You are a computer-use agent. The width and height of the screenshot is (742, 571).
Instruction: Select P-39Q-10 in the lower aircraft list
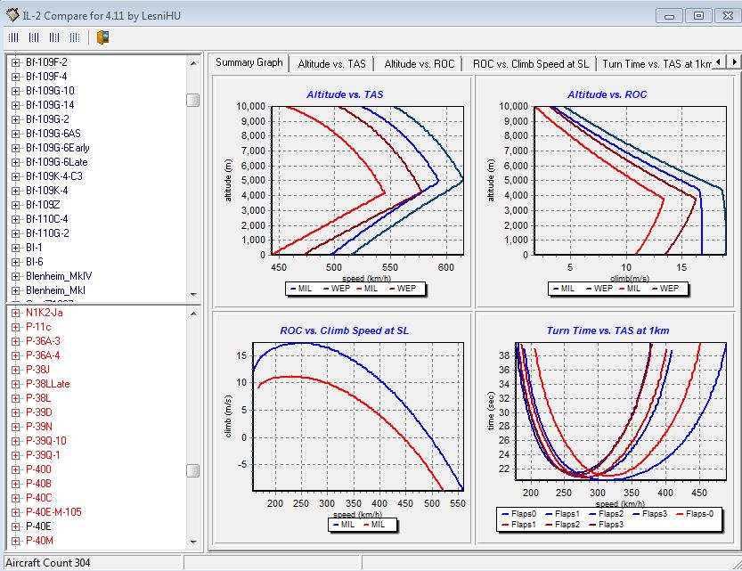(45, 441)
